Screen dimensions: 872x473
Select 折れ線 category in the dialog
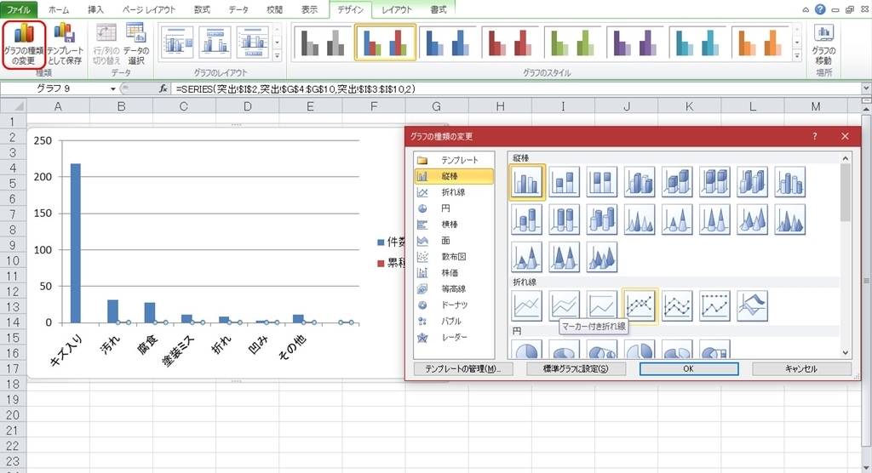click(x=455, y=192)
